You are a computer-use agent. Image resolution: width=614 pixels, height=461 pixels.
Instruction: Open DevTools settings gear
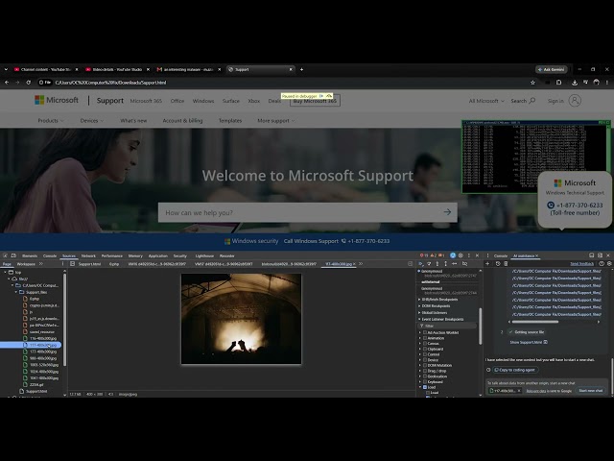point(460,255)
